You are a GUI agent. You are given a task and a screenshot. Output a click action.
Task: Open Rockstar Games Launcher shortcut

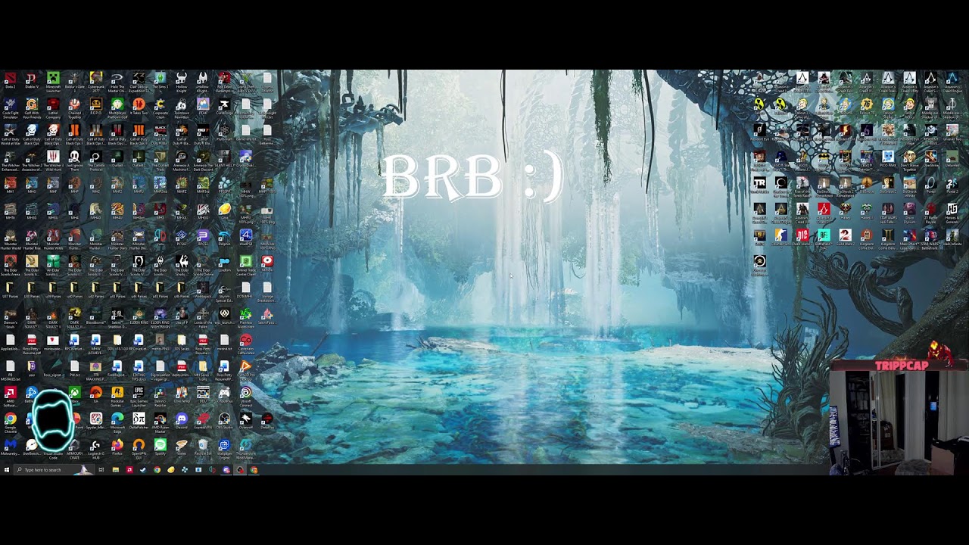pos(117,395)
